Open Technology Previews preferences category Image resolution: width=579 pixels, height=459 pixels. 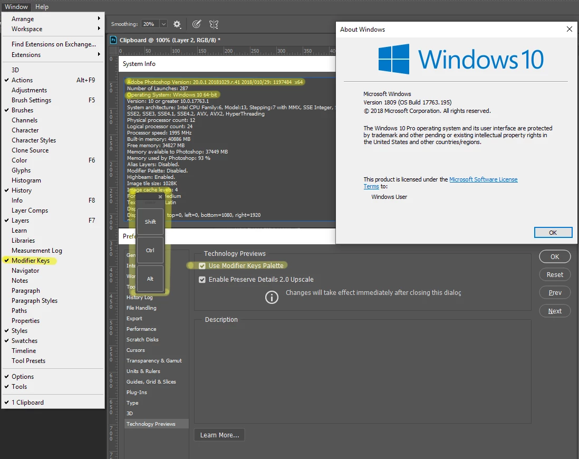[x=157, y=424]
